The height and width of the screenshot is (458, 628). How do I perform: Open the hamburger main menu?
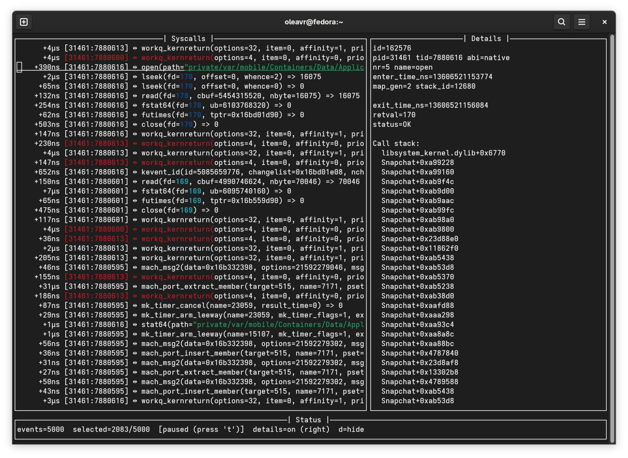point(581,22)
